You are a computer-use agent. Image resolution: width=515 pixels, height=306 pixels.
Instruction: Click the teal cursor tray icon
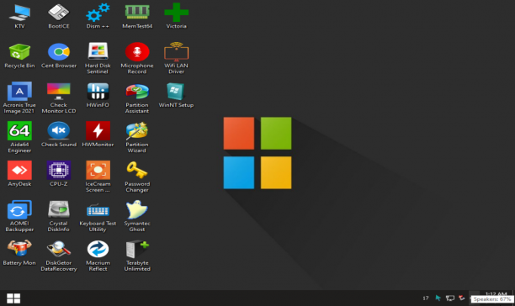(438, 298)
